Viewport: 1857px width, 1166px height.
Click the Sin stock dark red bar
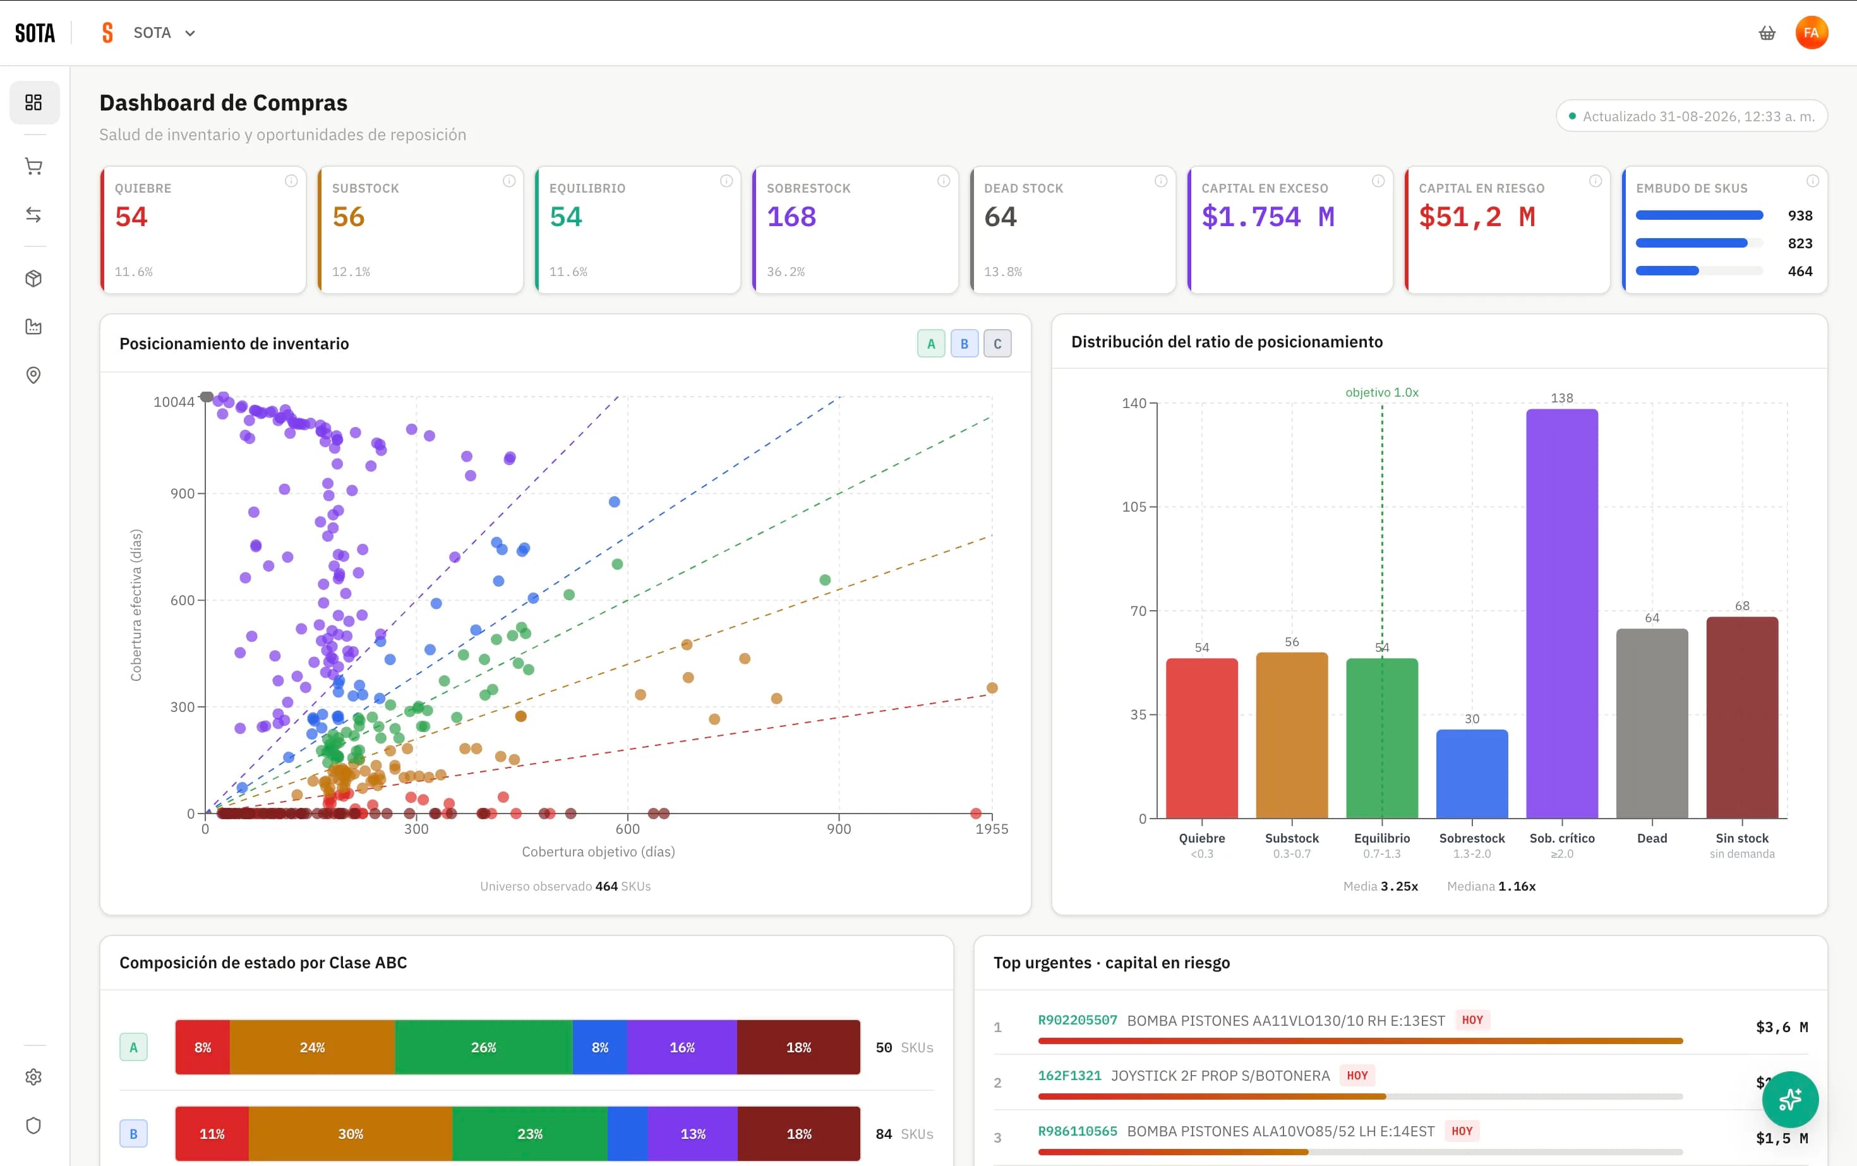1742,717
